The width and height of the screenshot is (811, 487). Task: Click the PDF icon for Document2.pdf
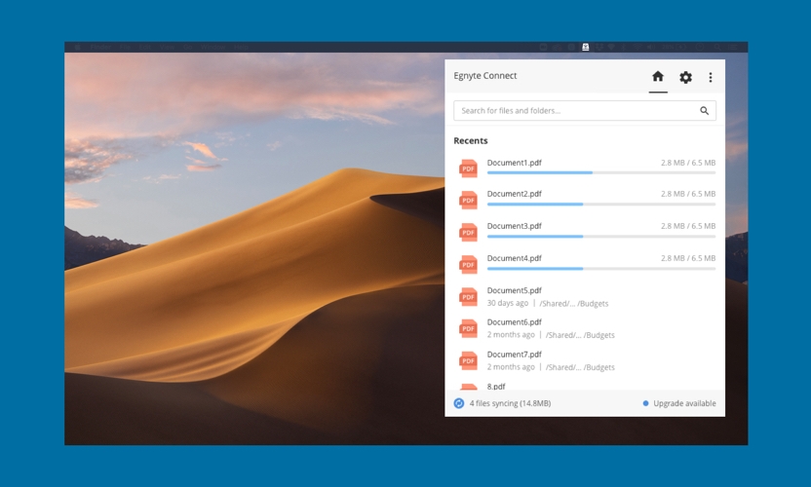pyautogui.click(x=469, y=200)
